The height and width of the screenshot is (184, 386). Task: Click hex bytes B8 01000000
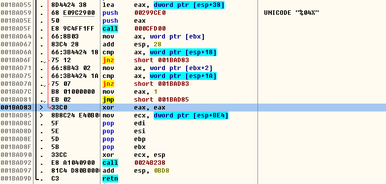click(73, 92)
